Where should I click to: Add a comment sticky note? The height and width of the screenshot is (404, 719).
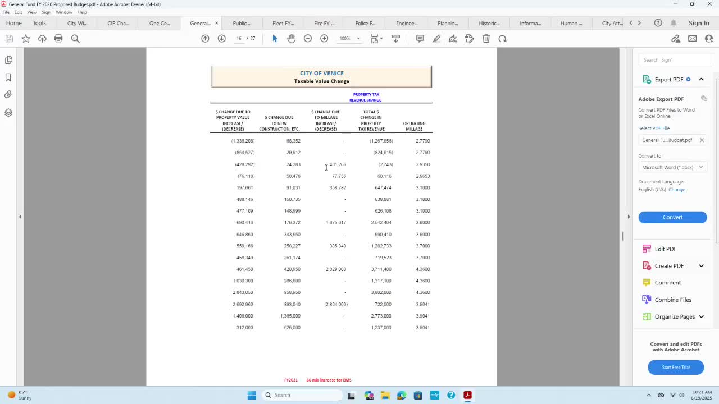click(420, 38)
